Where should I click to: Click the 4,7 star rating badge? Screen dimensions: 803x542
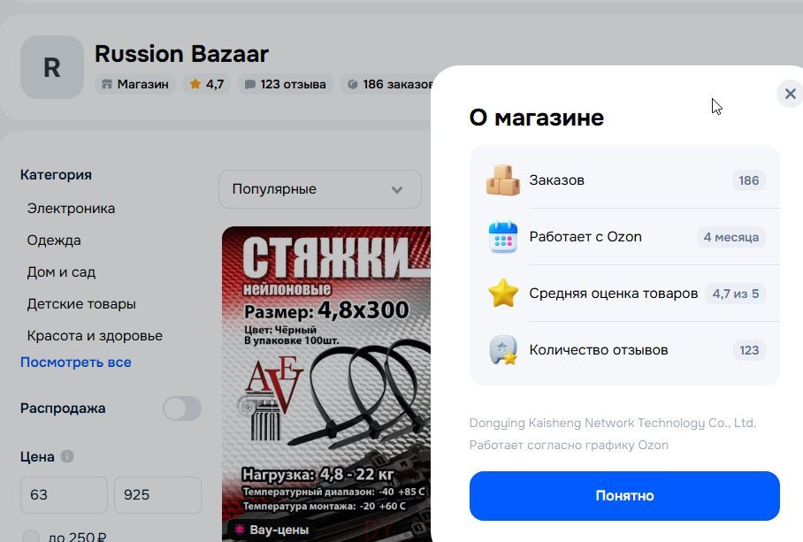coord(207,85)
